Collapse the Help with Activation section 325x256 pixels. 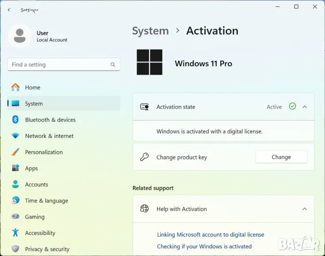coord(304,209)
